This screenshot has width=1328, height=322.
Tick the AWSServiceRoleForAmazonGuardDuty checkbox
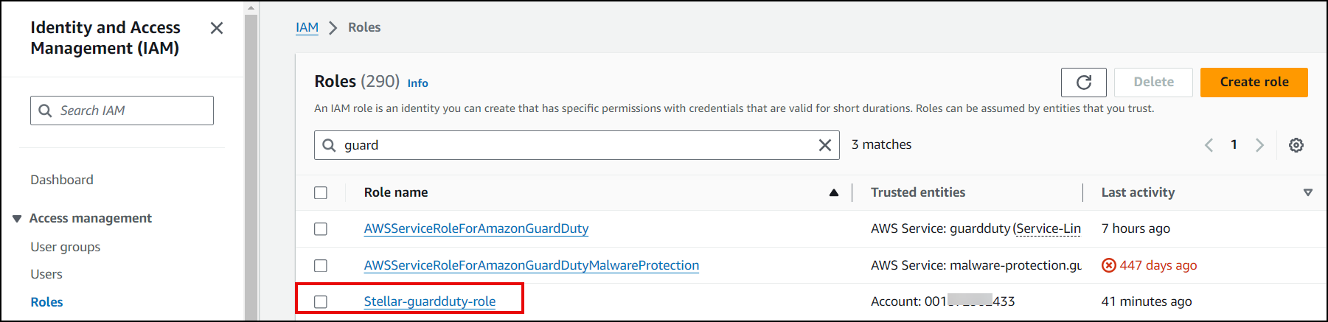coord(321,229)
